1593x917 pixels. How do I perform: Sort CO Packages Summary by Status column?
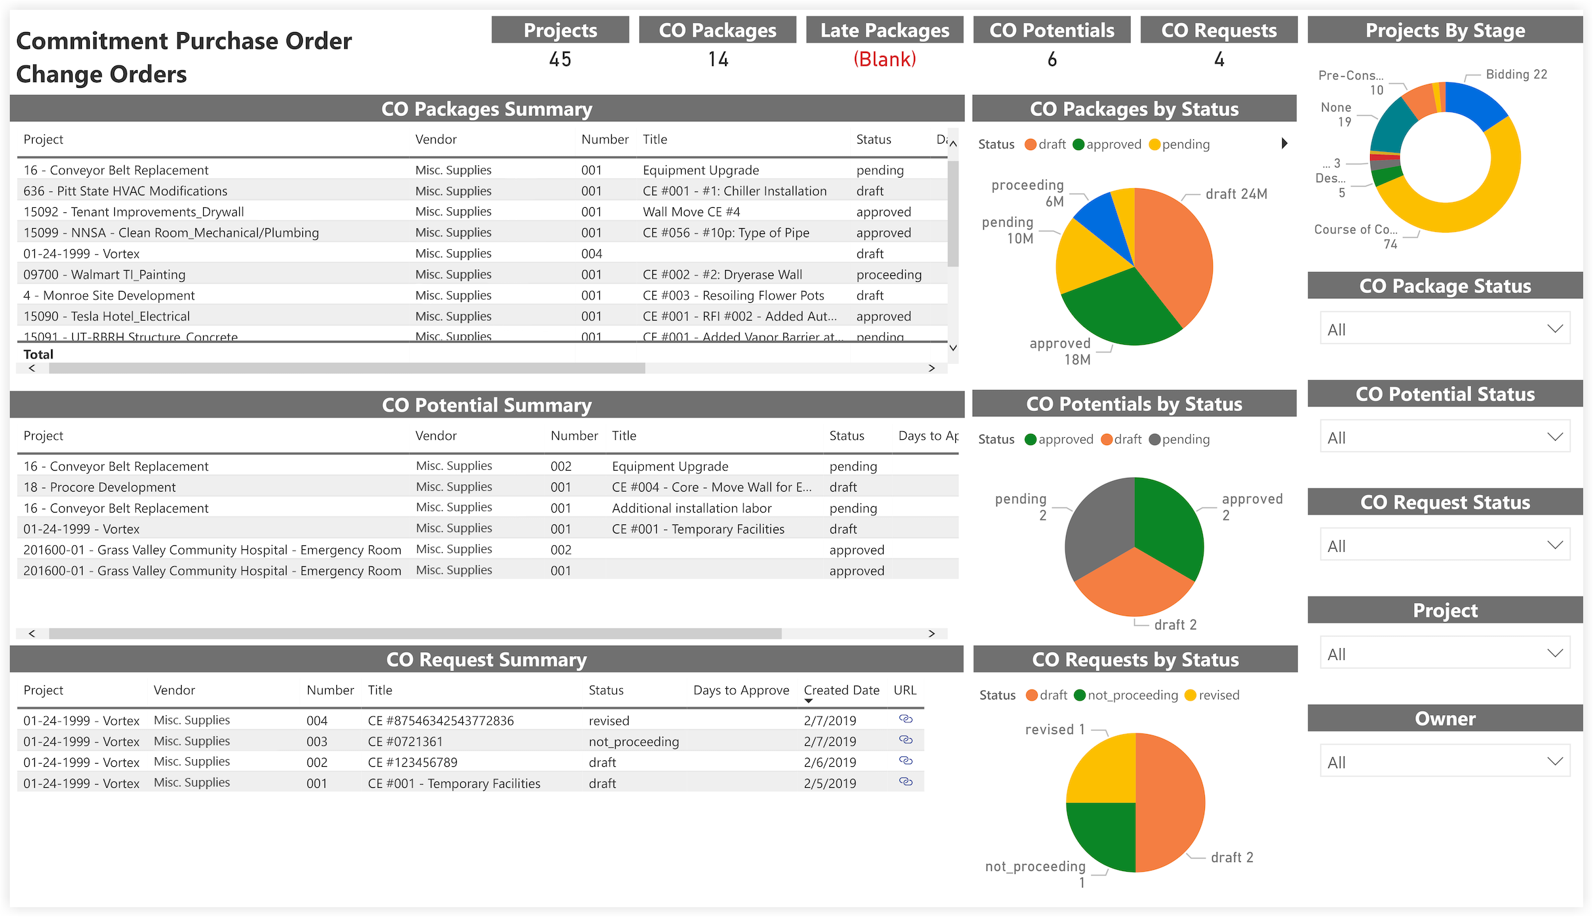click(873, 139)
